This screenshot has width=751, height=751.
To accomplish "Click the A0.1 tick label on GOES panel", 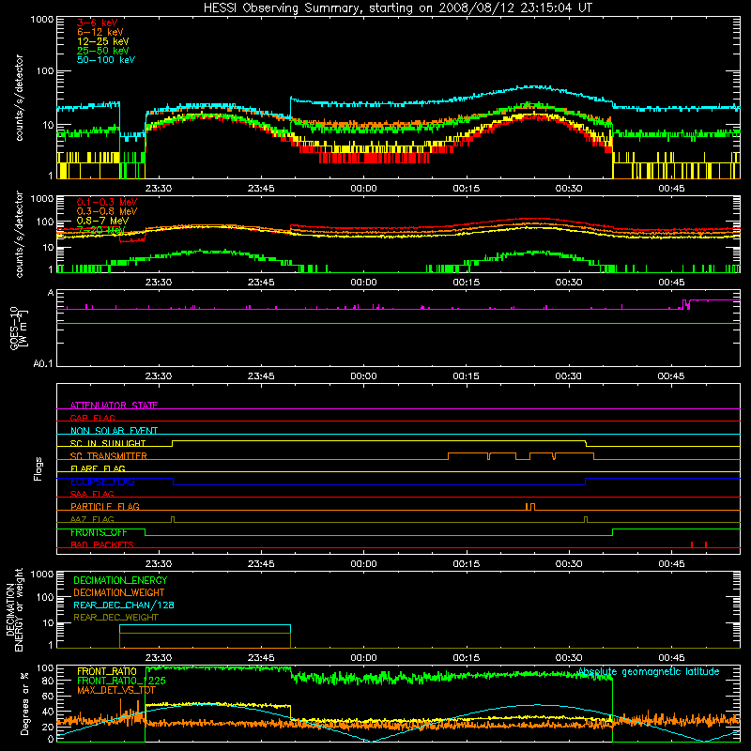I will click(42, 363).
